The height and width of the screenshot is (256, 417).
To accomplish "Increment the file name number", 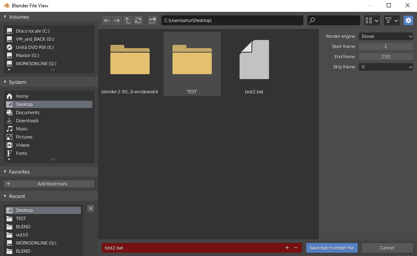I will (x=287, y=248).
